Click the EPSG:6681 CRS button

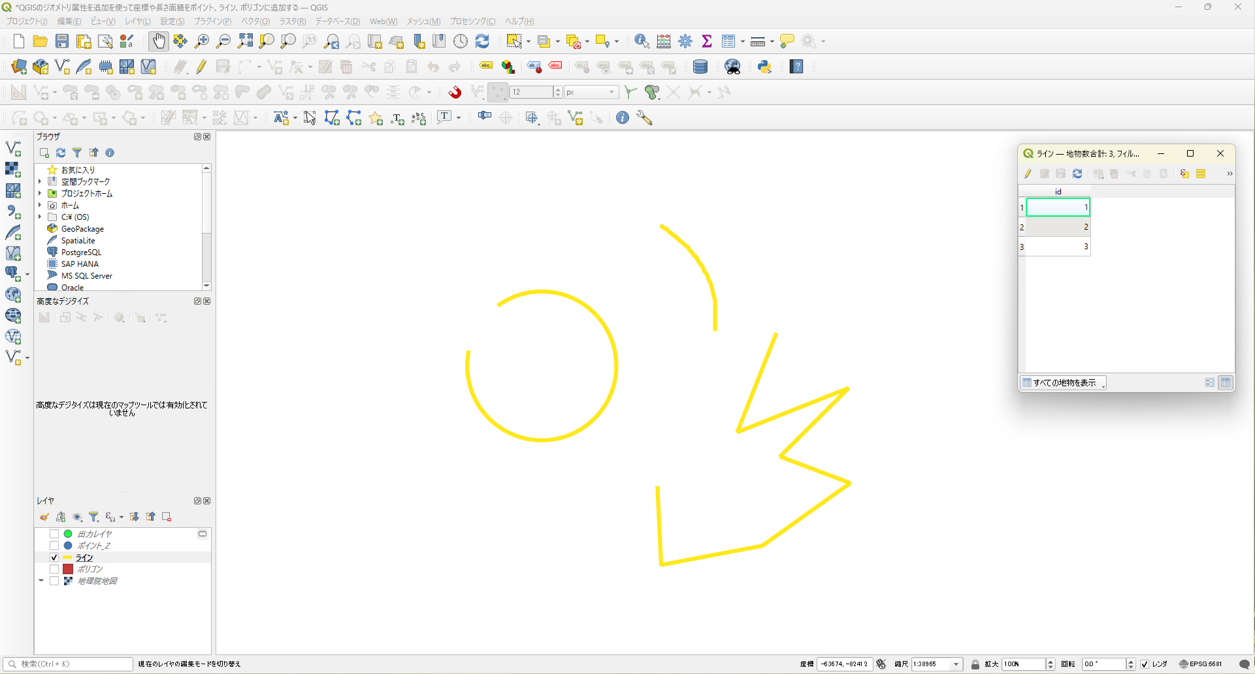(x=1201, y=664)
